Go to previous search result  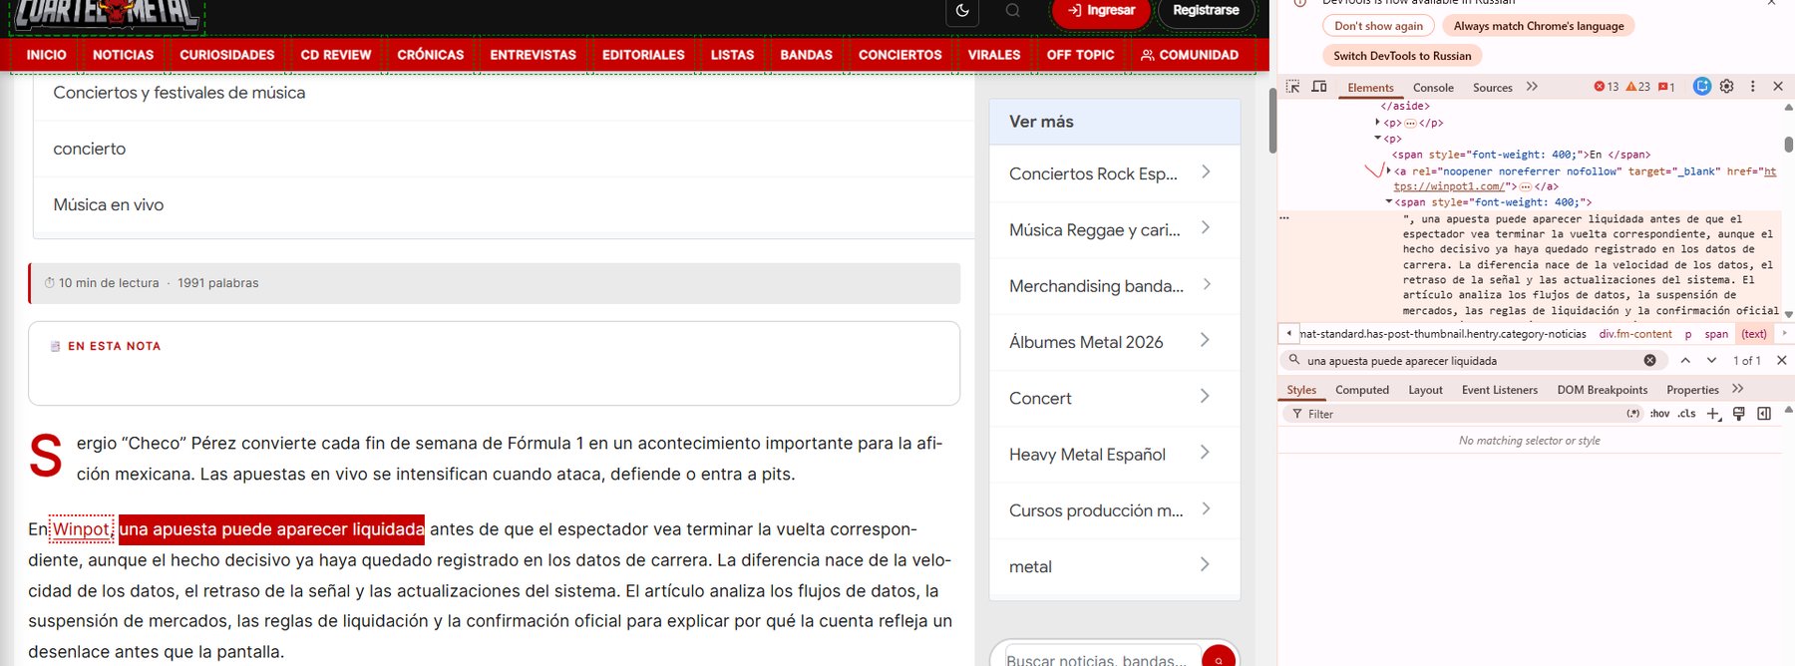pyautogui.click(x=1685, y=361)
